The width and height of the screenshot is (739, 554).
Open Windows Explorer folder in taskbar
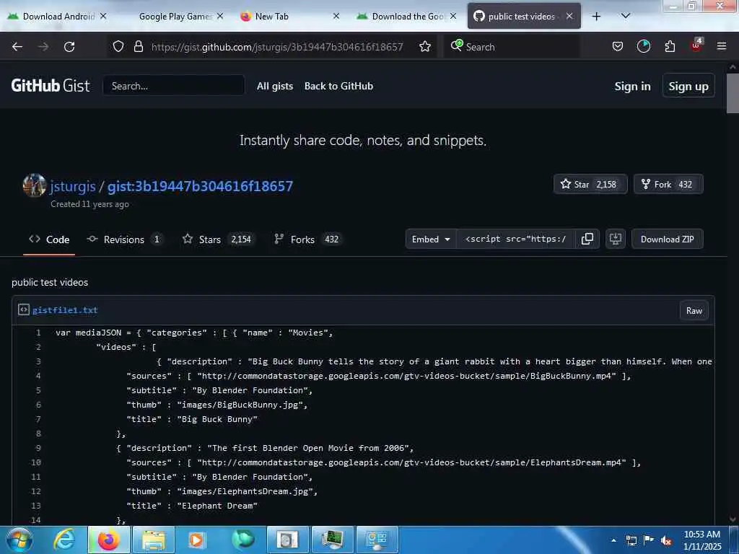[153, 540]
